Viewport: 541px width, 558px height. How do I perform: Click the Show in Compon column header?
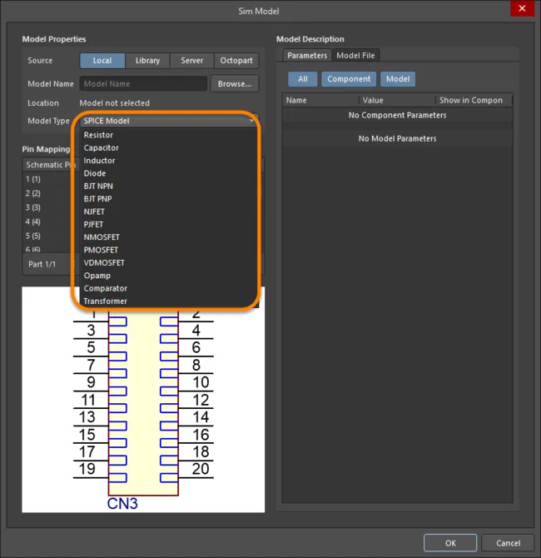pyautogui.click(x=474, y=100)
